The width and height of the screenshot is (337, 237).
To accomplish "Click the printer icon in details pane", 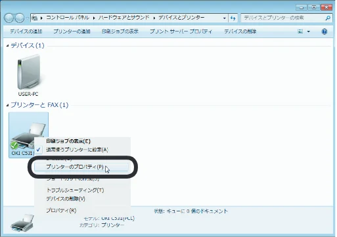I will point(22,223).
